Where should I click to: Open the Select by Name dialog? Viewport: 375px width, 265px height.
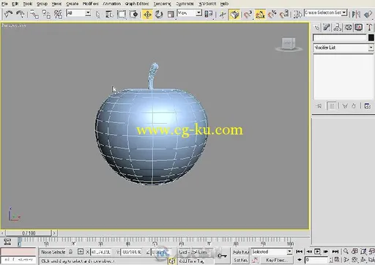[109, 15]
